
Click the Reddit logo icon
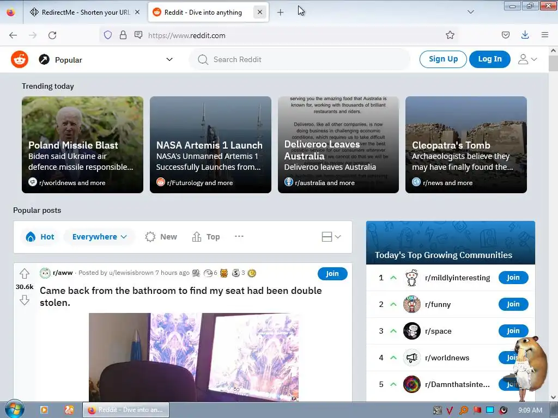(20, 59)
